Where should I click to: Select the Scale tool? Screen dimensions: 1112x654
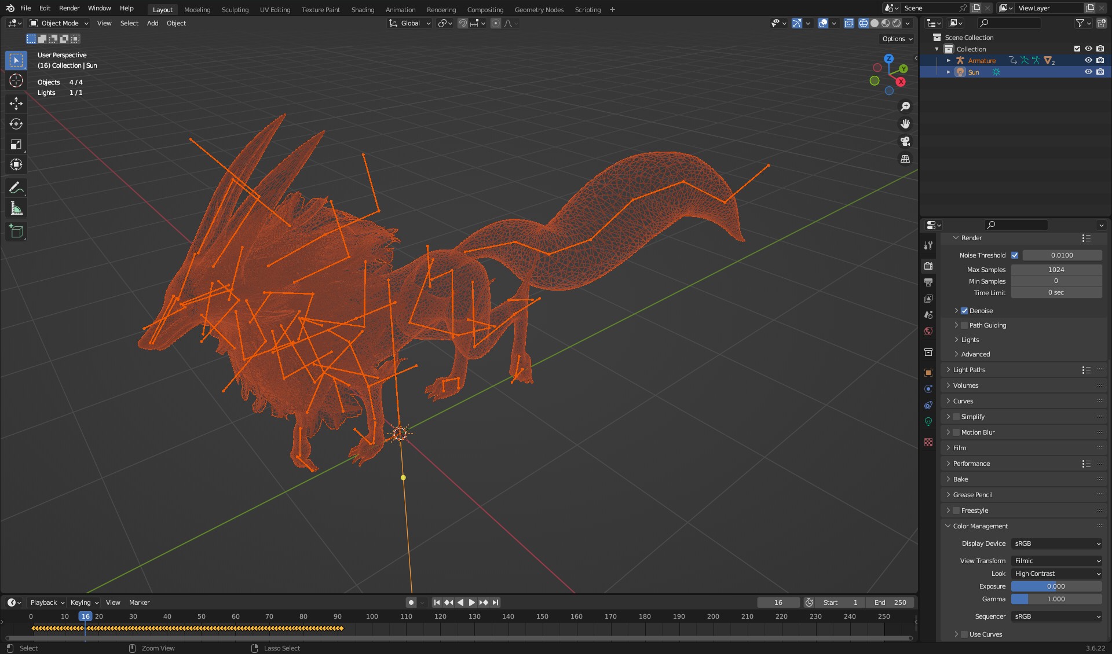16,144
